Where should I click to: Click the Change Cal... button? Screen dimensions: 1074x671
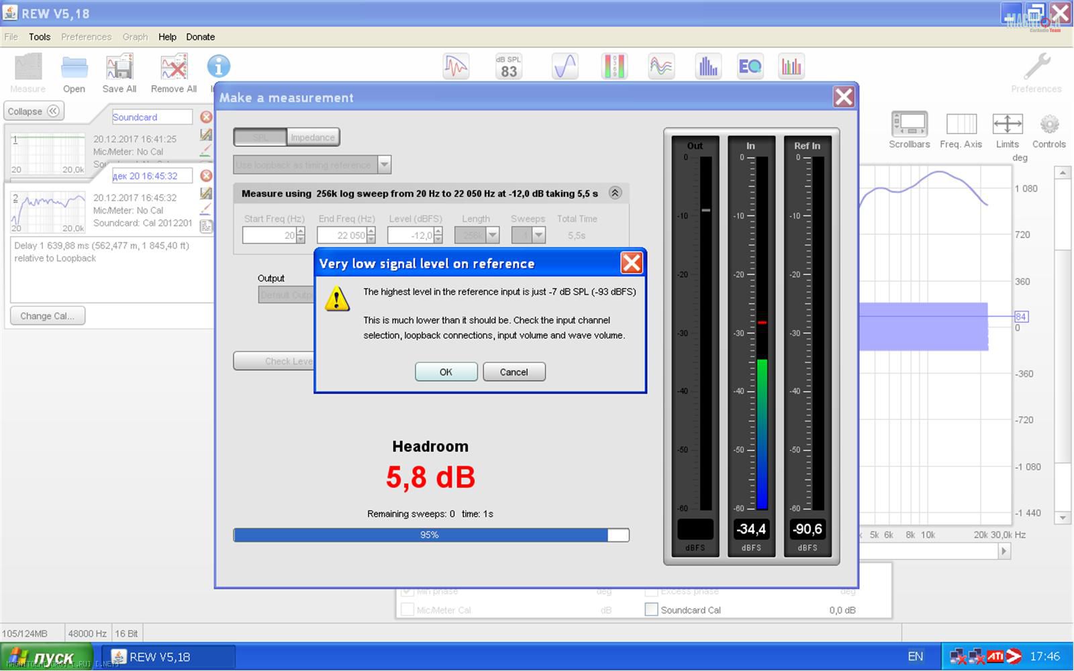[48, 316]
